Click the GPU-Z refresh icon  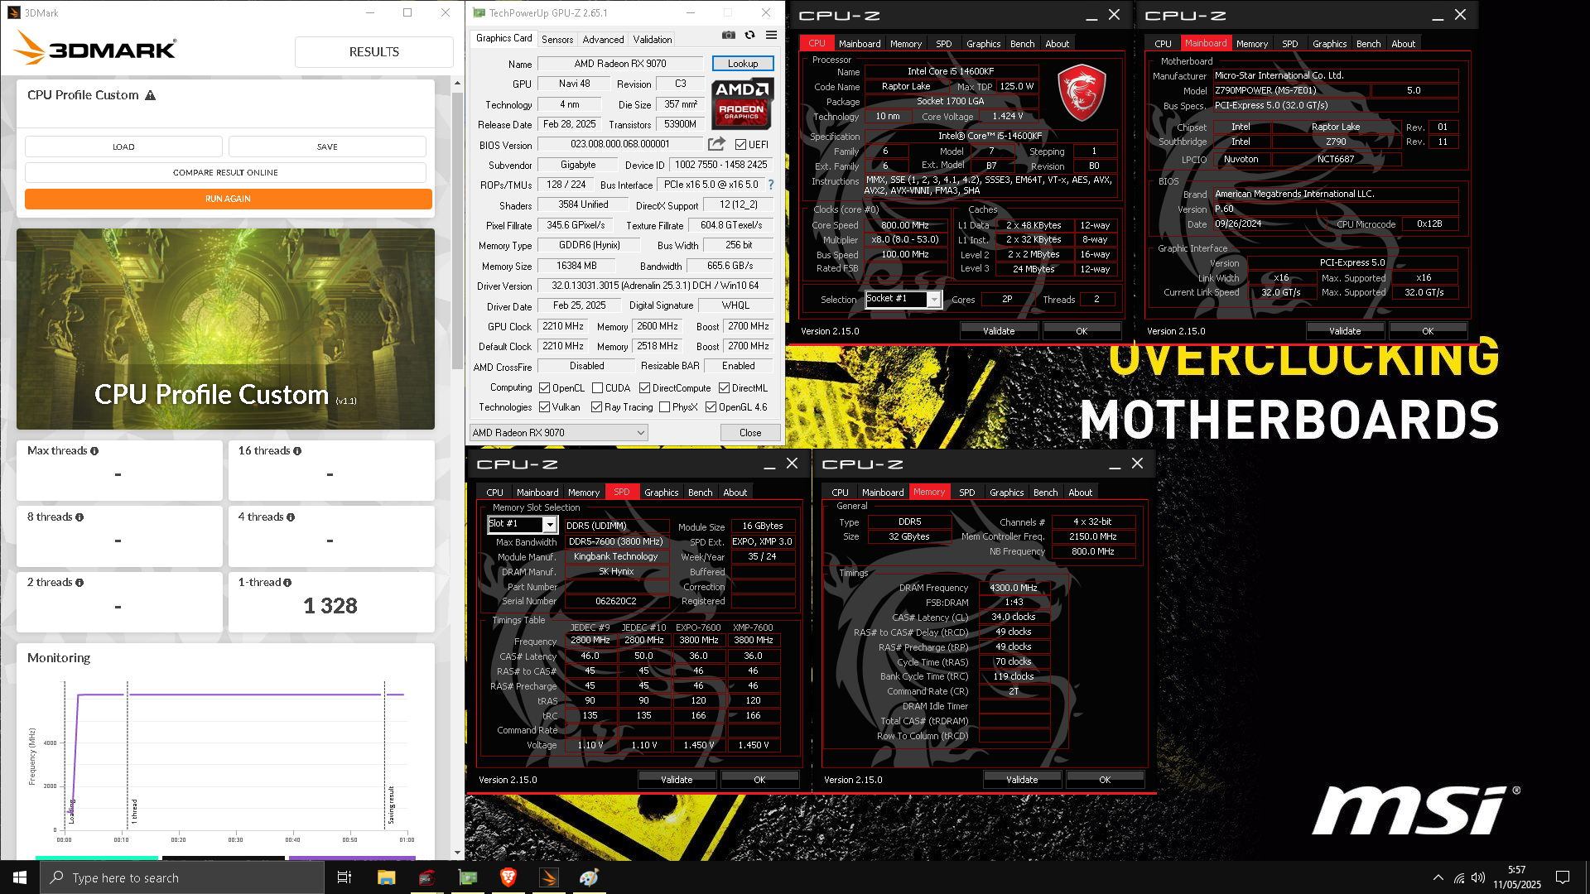(749, 36)
